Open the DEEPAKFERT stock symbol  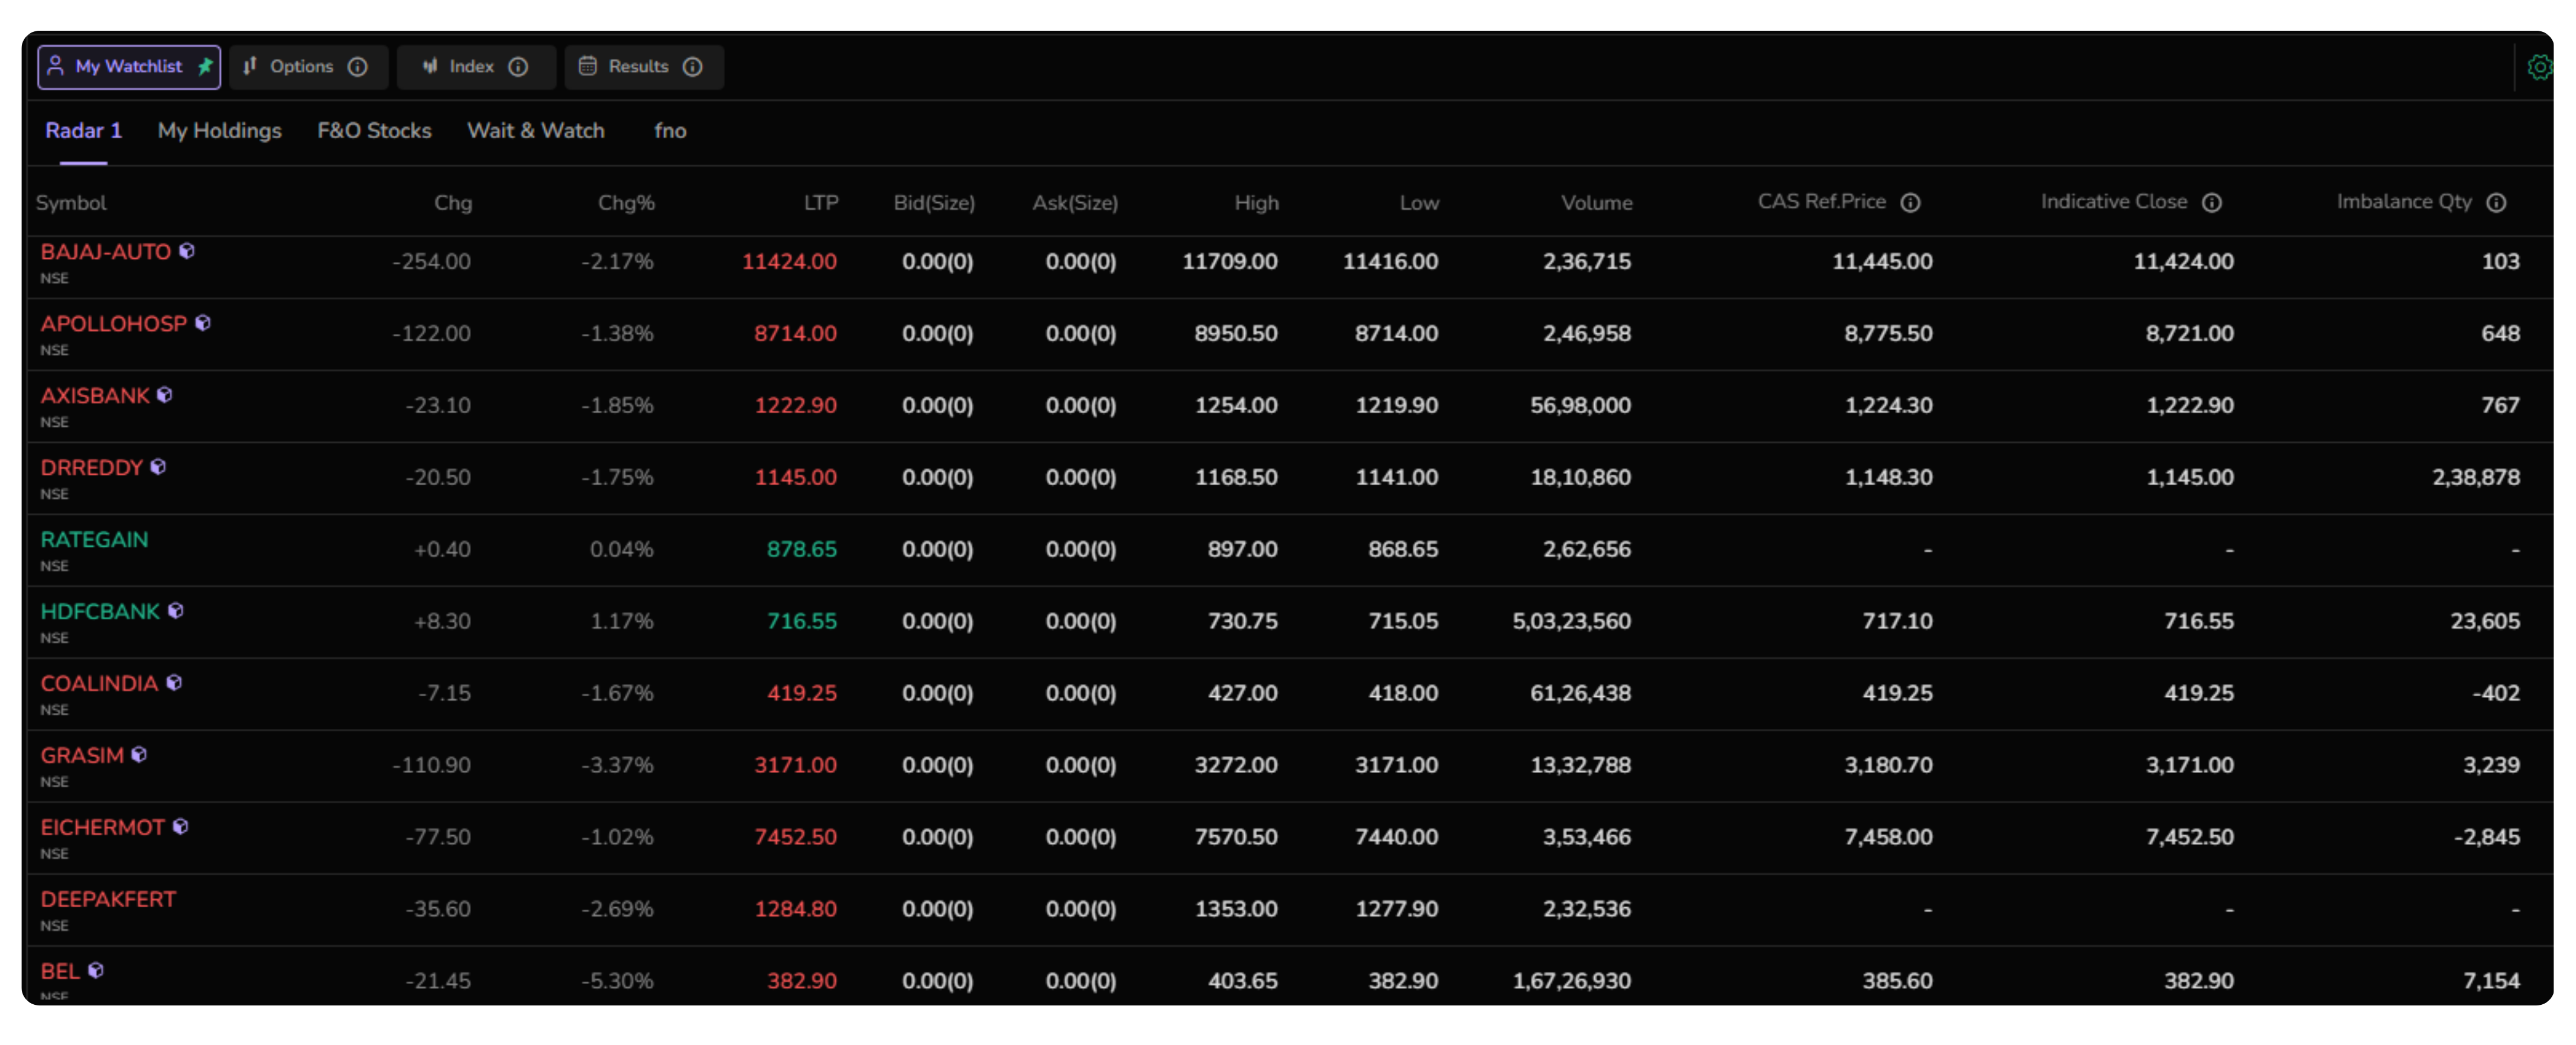(108, 900)
